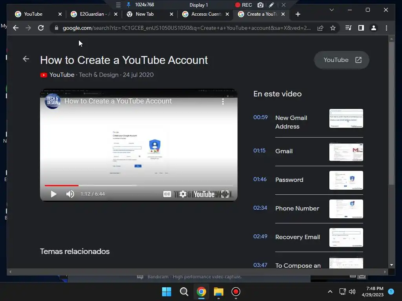Viewport: 402px width, 301px height.
Task: Pin the recorder toolbar
Action: (x=129, y=5)
